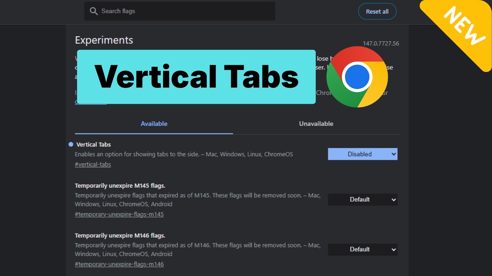Open the Vertical Tabs Disabled dropdown
The height and width of the screenshot is (276, 492).
pos(362,154)
